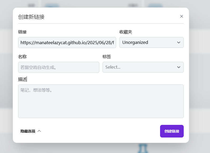Expand the 标签 Select... combo box
The width and height of the screenshot is (210, 153).
[143, 67]
